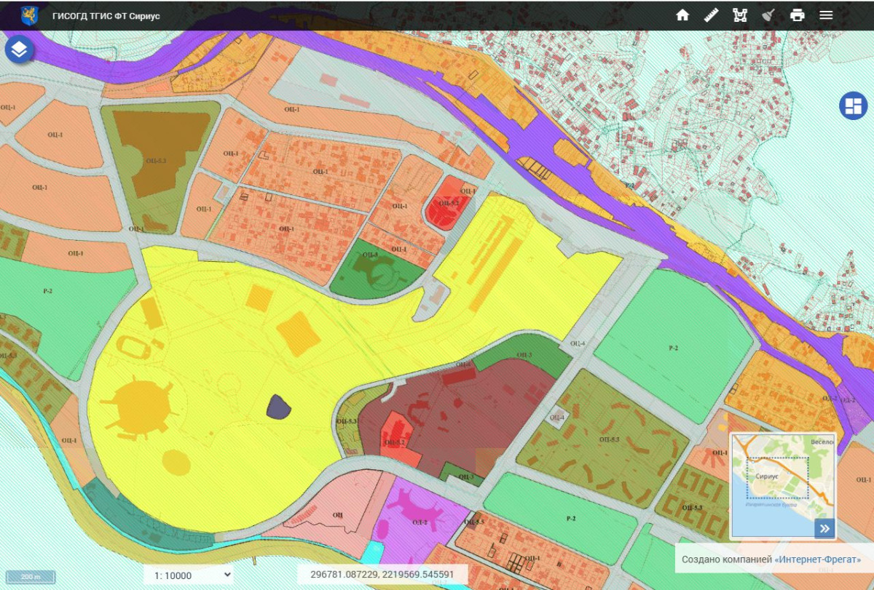The height and width of the screenshot is (590, 874).
Task: Open the layers panel button
Action: (19, 49)
